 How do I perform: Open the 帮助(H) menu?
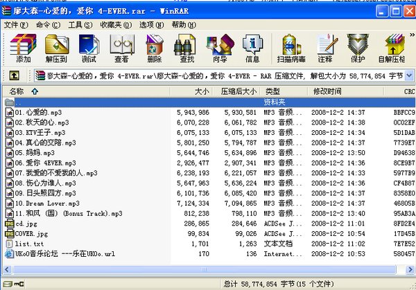pos(184,25)
